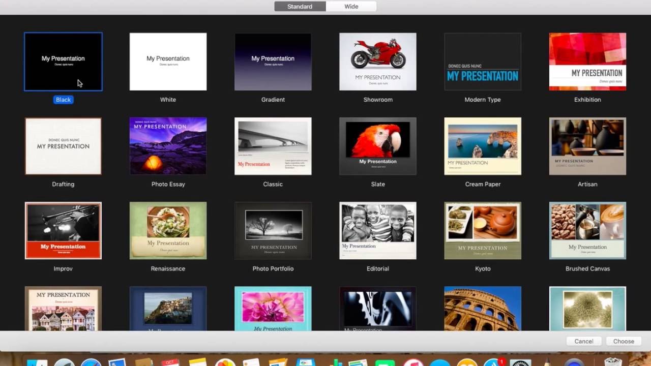Select the Kyoto teapot theme thumbnail
The width and height of the screenshot is (651, 366).
coord(483,231)
